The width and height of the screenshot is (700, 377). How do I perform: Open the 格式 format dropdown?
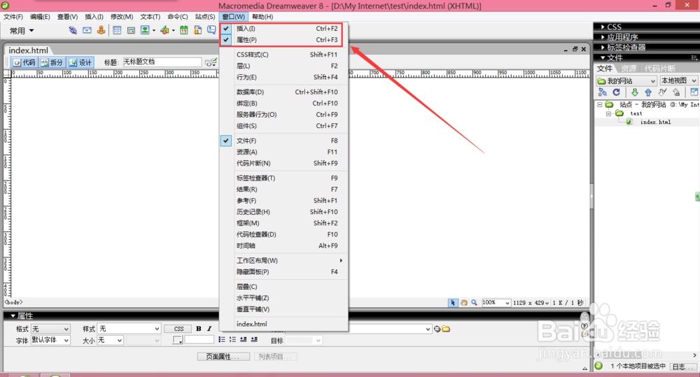coord(50,329)
